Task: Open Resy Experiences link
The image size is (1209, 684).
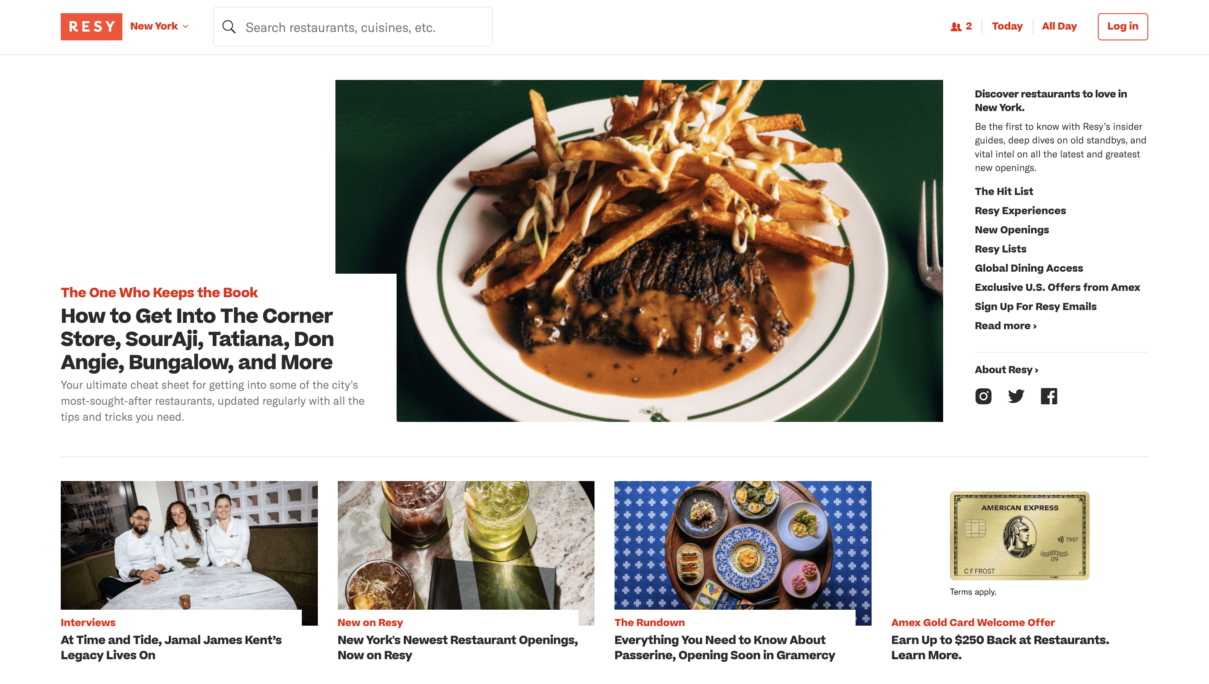Action: point(1020,211)
